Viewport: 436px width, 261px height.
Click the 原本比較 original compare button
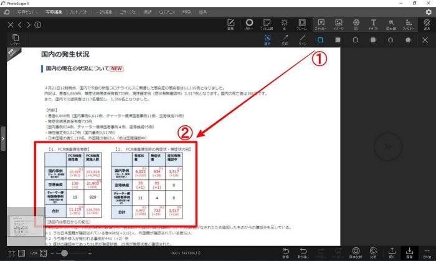356,253
